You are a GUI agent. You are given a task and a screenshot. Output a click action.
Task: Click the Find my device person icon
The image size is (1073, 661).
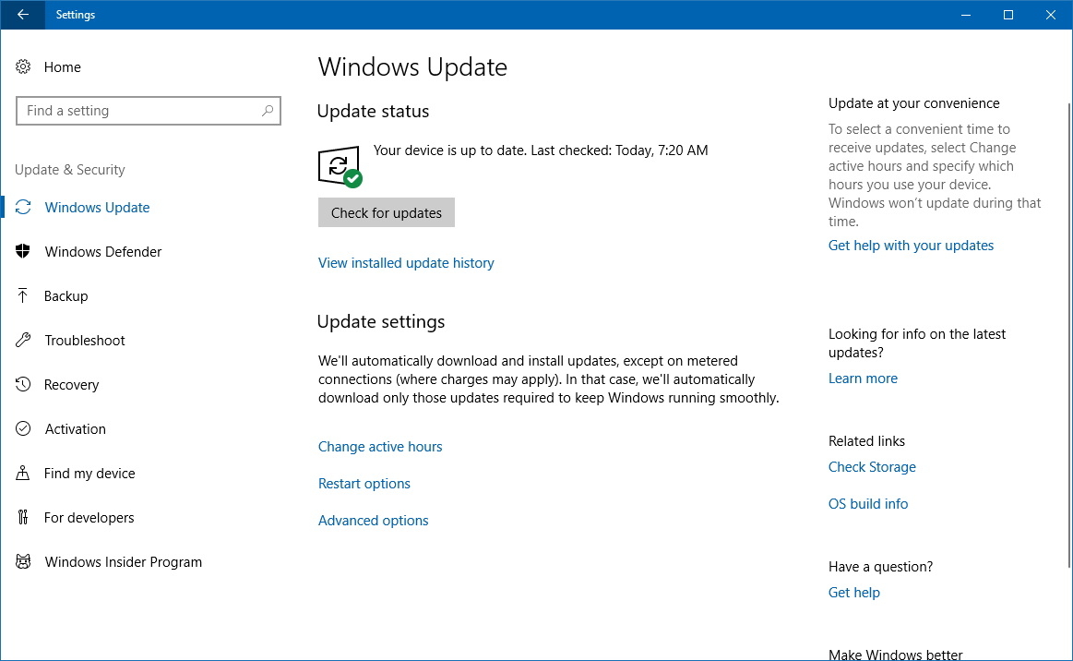[x=22, y=473]
